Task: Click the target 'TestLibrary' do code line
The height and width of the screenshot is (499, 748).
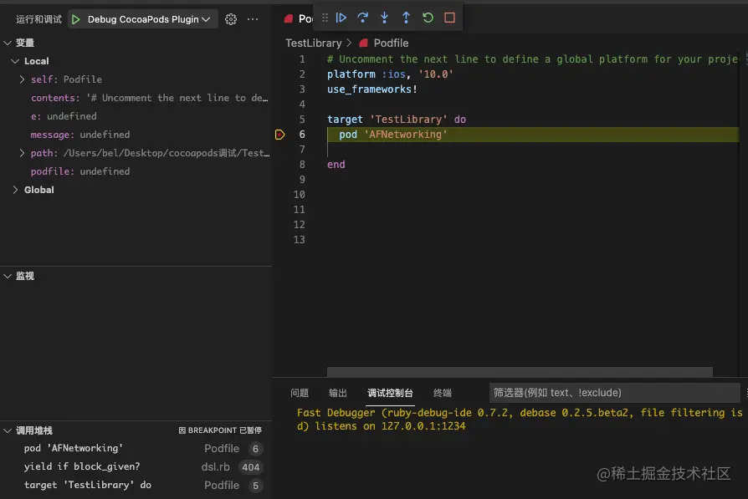Action: pos(397,120)
